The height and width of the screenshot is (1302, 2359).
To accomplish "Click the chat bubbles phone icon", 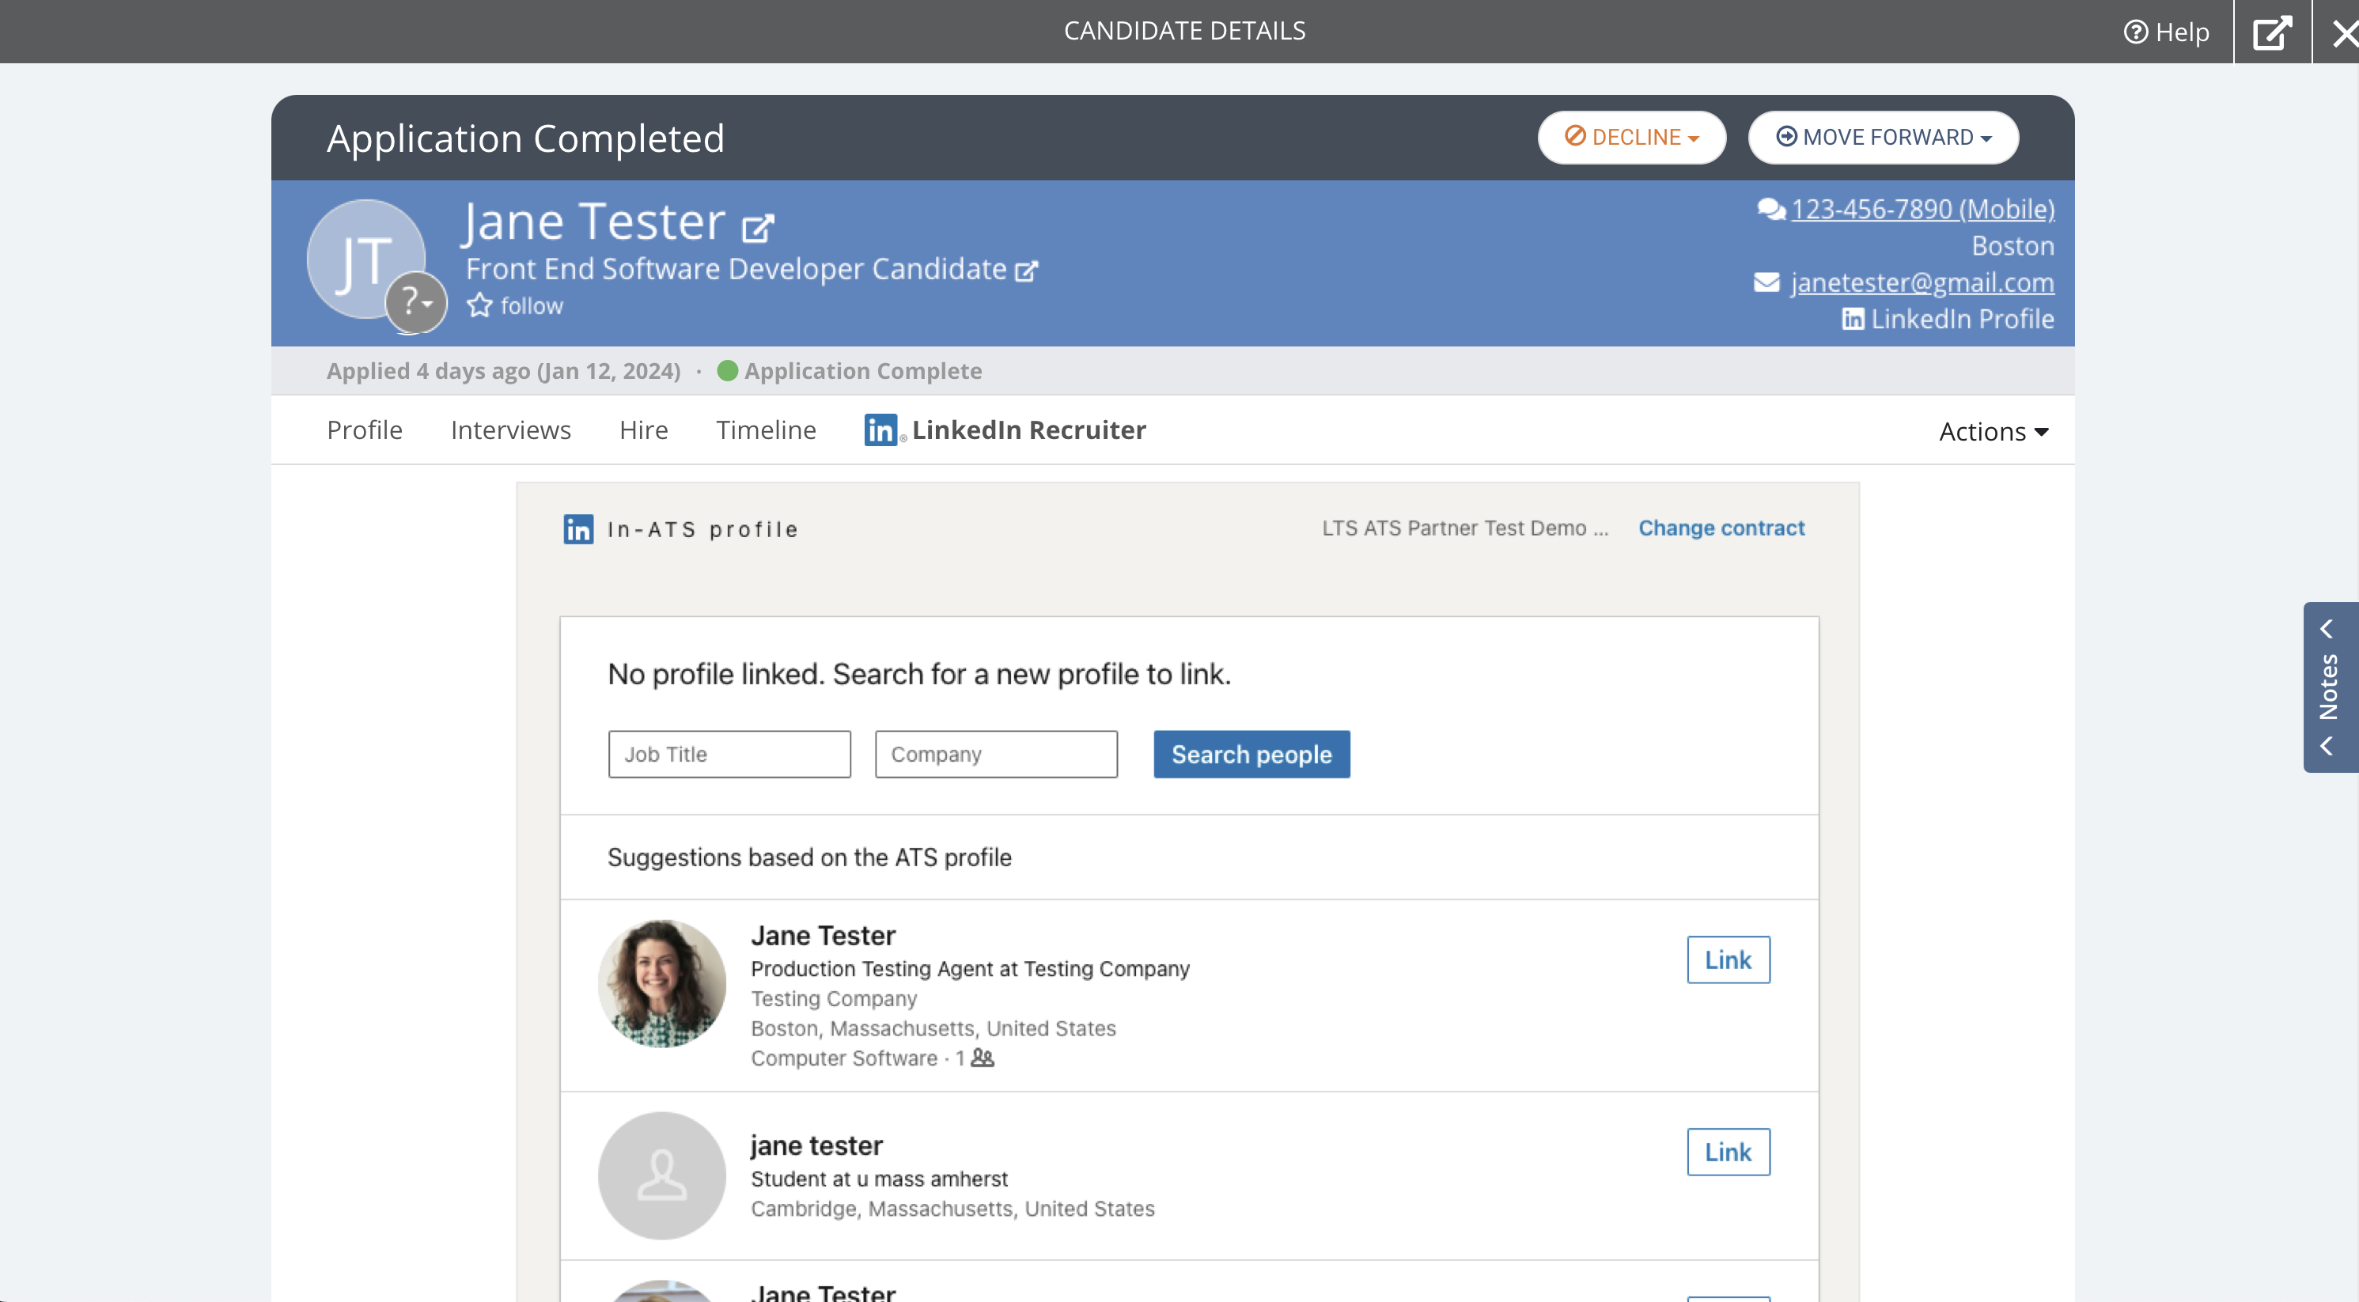I will pos(1771,209).
